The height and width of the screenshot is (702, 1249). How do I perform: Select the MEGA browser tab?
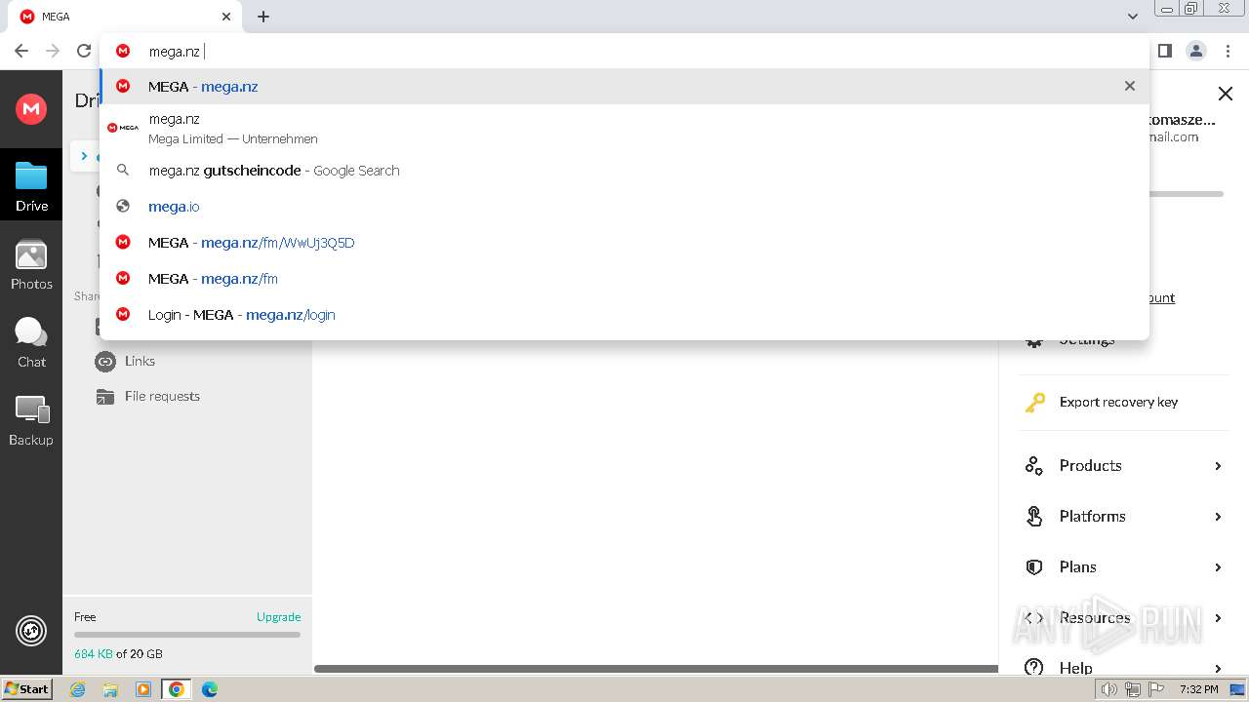125,17
